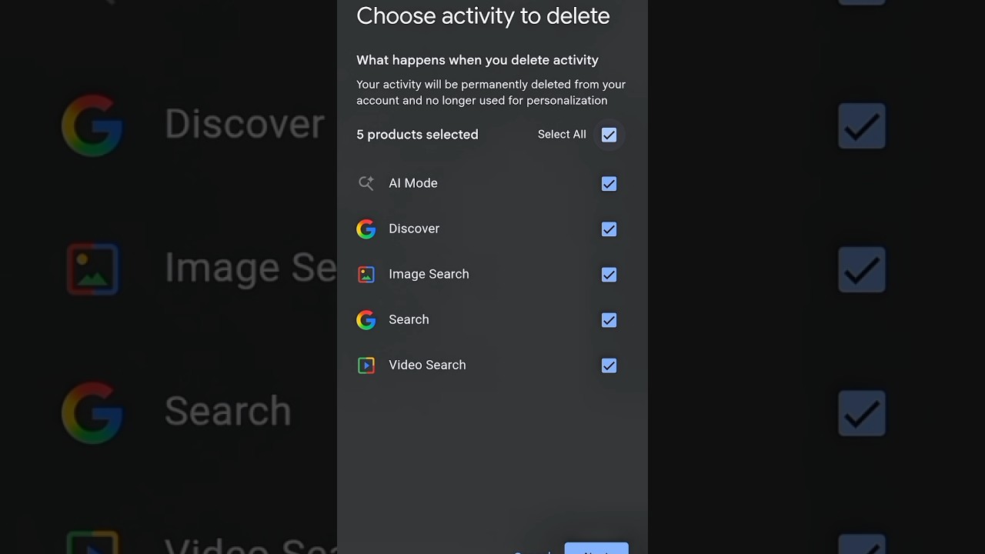Click the Google logo beside Discover
Screen dimensions: 985x554
tap(366, 229)
